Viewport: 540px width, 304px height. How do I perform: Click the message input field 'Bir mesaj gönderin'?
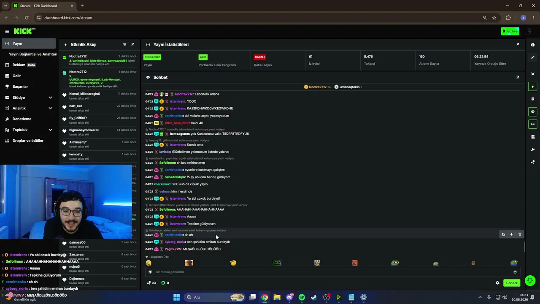(332, 272)
